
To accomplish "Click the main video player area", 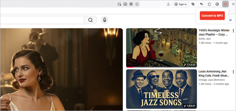I will [x=62, y=70].
